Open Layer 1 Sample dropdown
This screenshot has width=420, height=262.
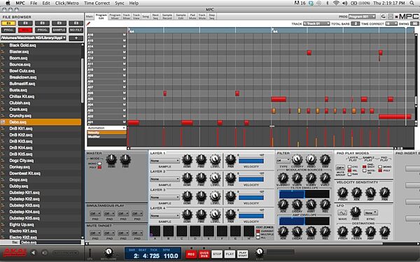164,161
